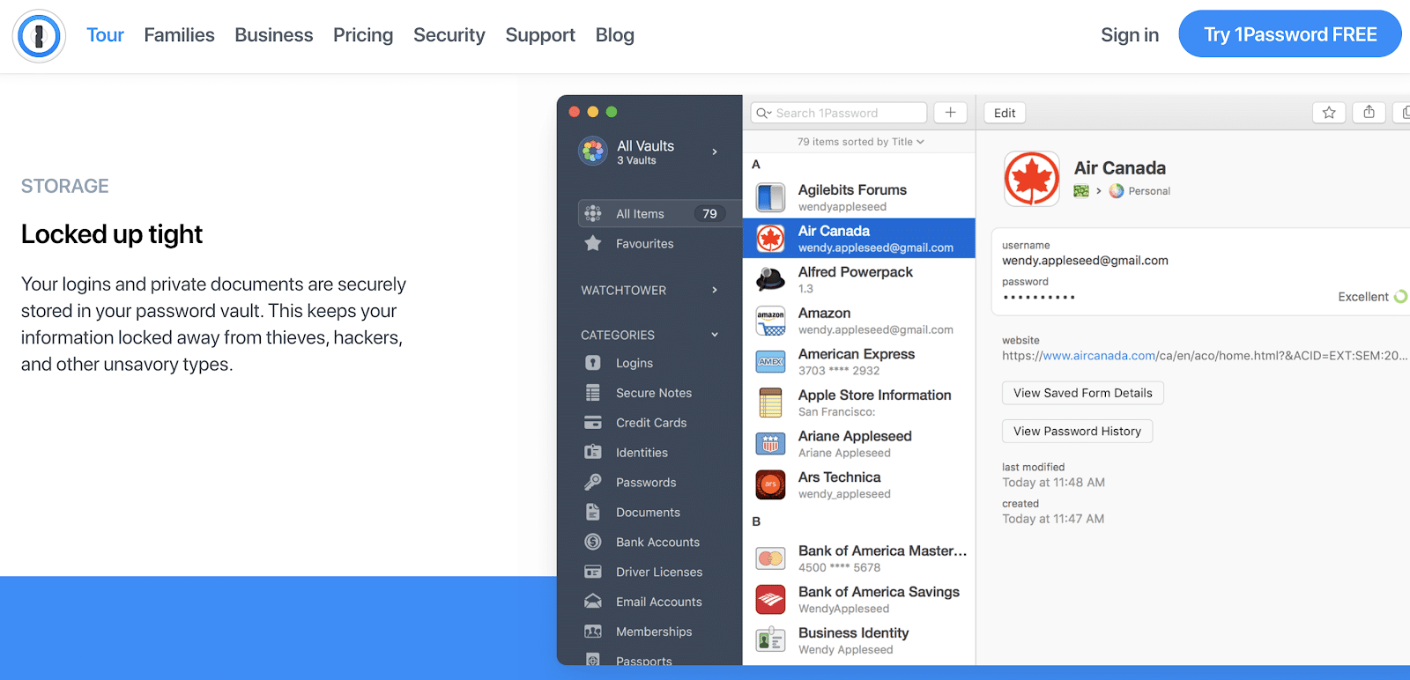The image size is (1410, 680).
Task: Expand the Watchtower section chevron
Action: [715, 290]
